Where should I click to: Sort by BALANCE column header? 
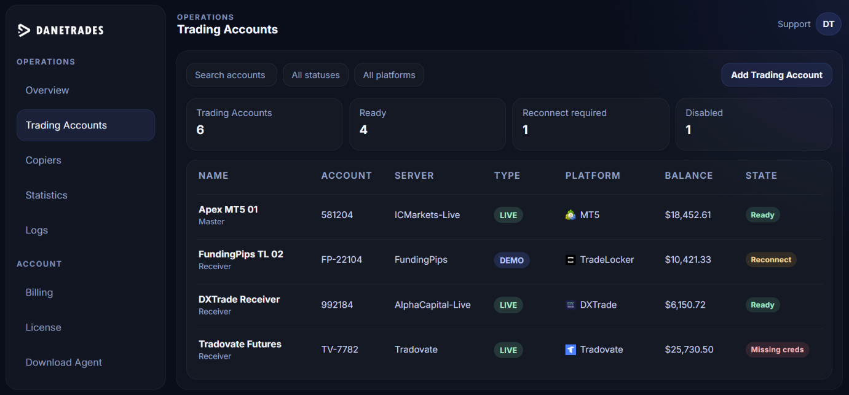[689, 176]
